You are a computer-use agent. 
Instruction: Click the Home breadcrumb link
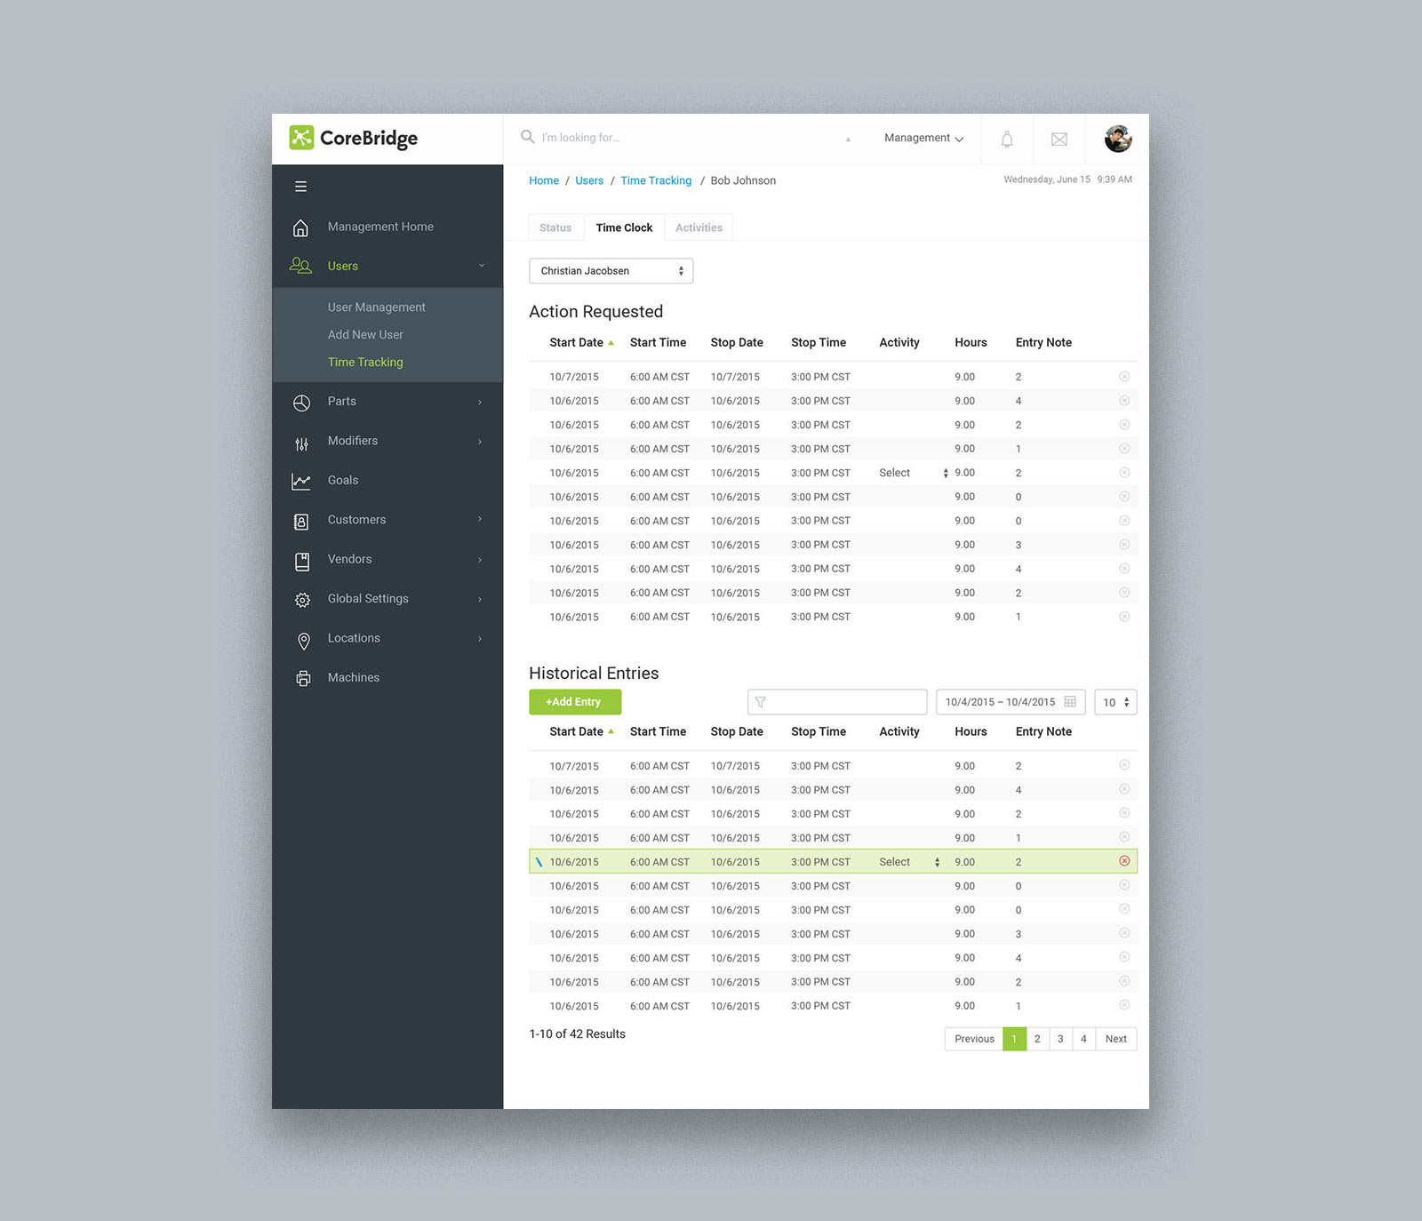coord(544,180)
